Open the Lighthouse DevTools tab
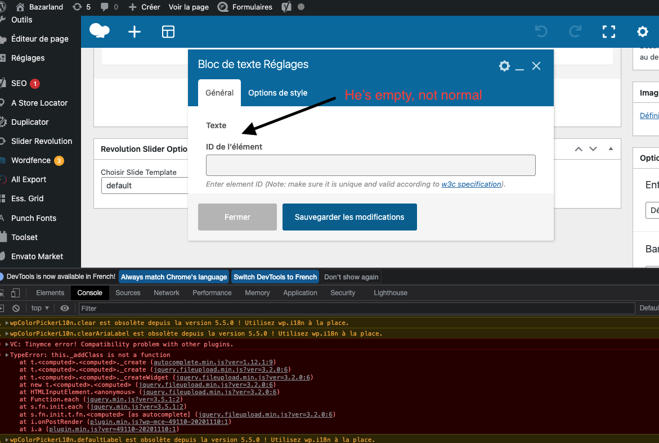This screenshot has width=659, height=443. pos(391,293)
